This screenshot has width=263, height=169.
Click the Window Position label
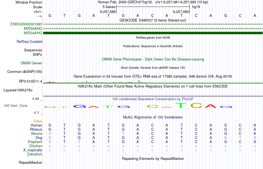tap(29, 2)
